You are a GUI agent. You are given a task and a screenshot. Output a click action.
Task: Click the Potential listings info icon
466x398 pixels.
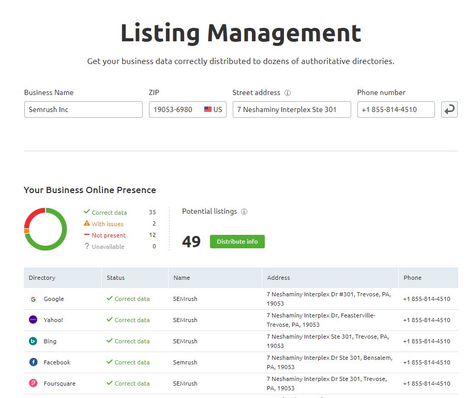click(x=244, y=212)
